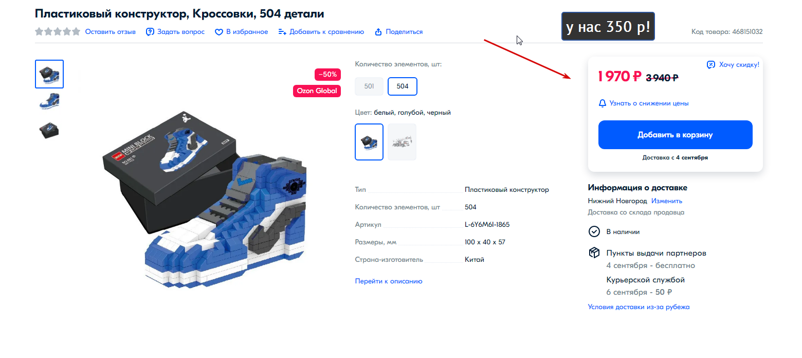
Task: Select the 501 elements option
Action: coord(369,86)
